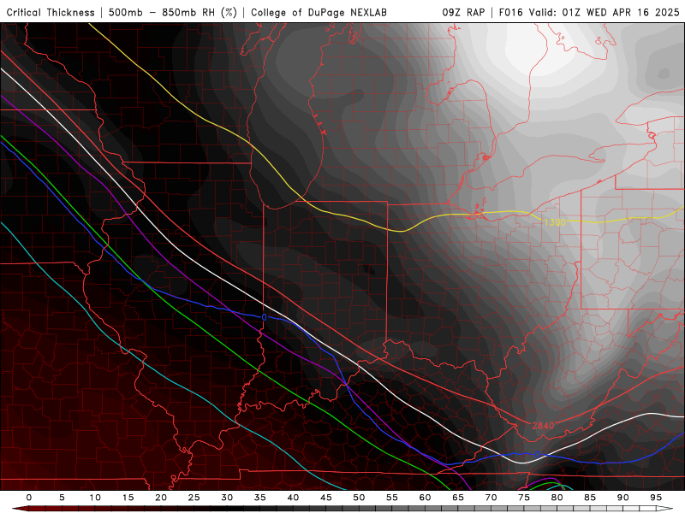Screen dimensions: 685x513
Task: Click the colorbar scale label "30"
Action: (x=227, y=498)
